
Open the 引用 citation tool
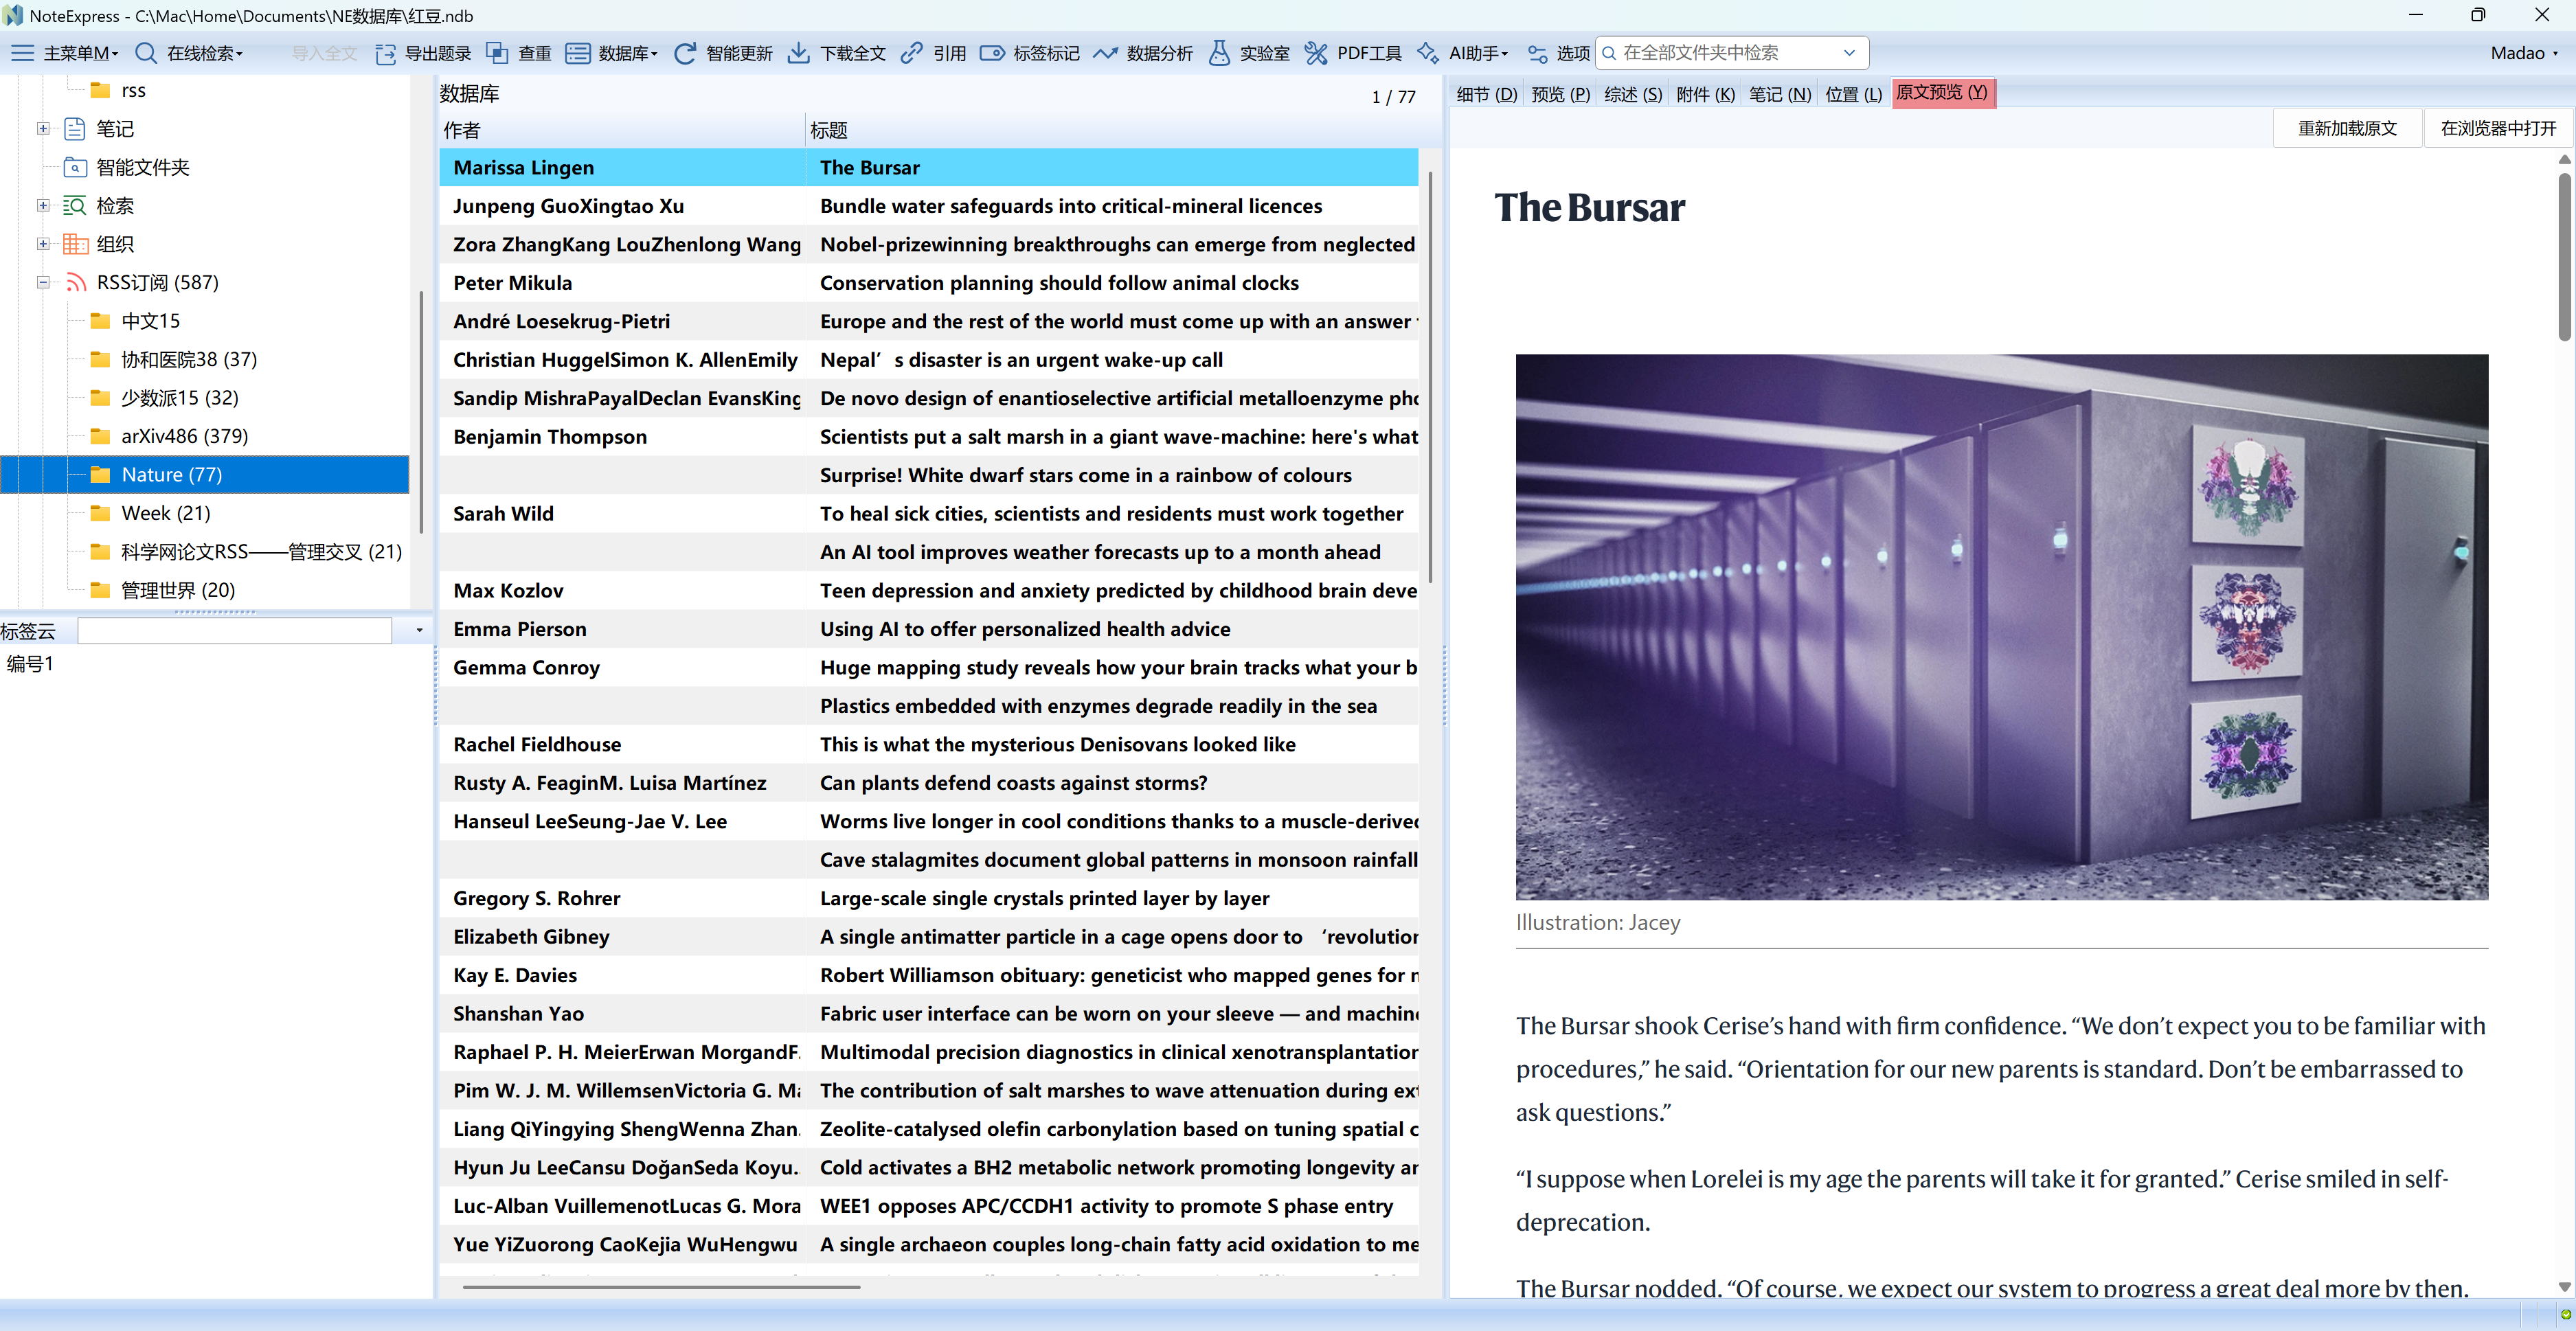coord(933,53)
